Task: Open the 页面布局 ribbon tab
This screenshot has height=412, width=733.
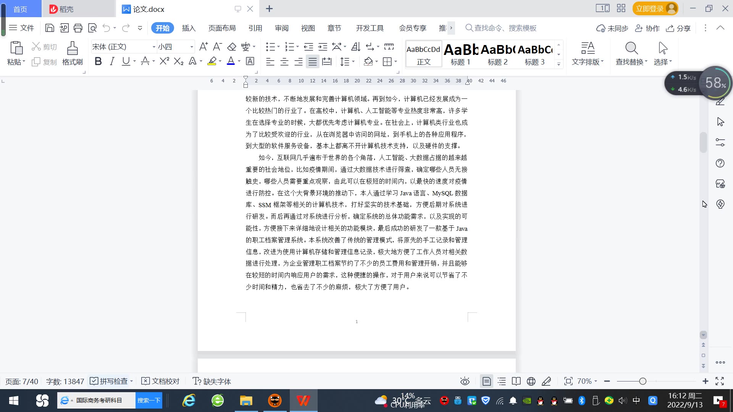Action: [222, 28]
